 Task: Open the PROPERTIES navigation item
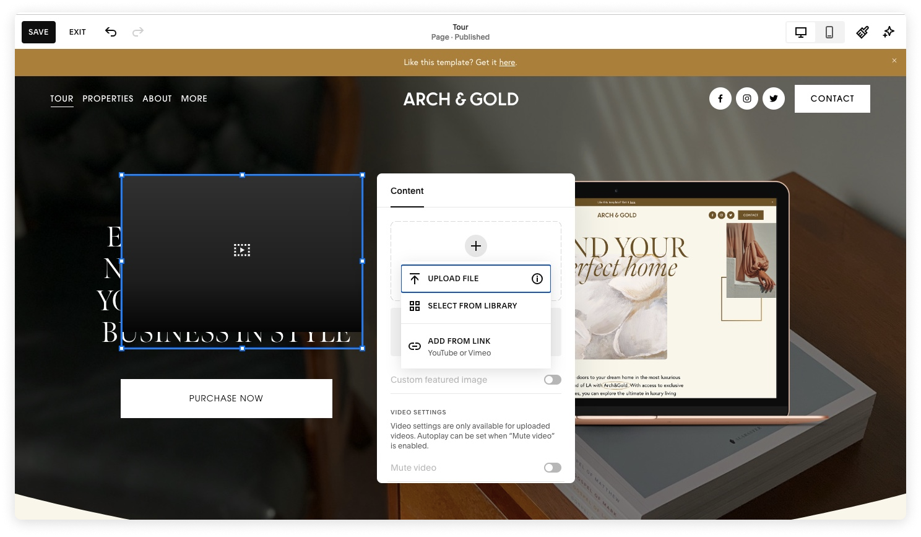108,98
